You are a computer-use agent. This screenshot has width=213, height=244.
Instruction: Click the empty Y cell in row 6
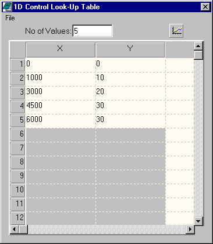pyautogui.click(x=130, y=135)
